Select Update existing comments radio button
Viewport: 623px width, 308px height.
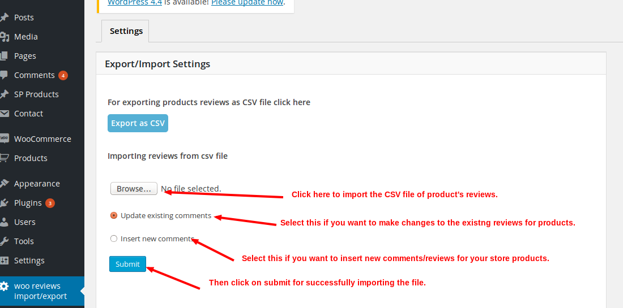click(114, 215)
